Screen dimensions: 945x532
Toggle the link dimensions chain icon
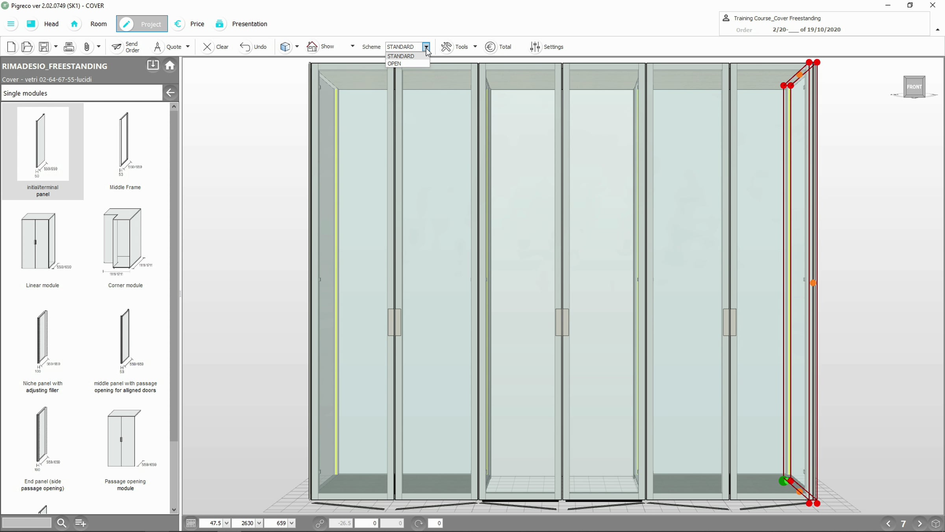coord(320,523)
